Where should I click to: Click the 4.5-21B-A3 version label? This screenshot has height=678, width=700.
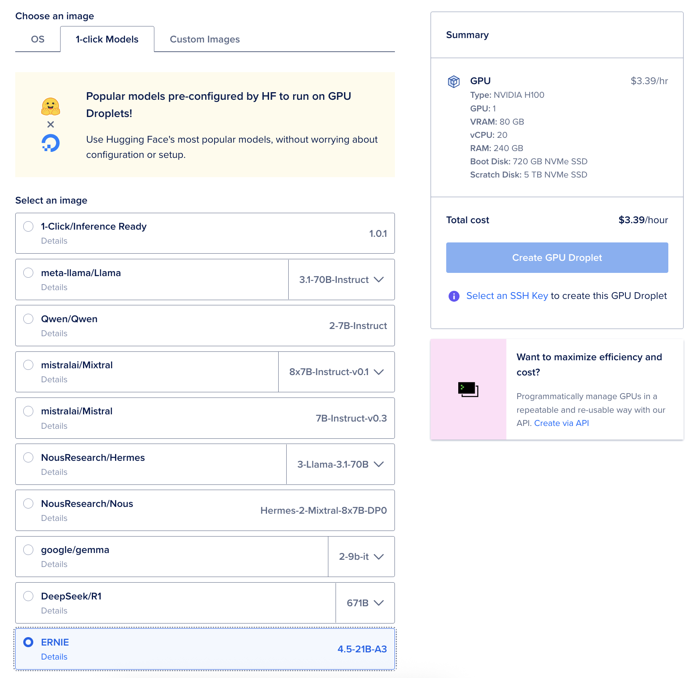362,649
